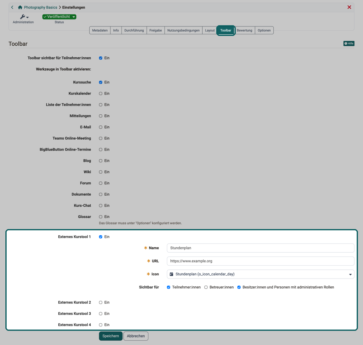The image size is (363, 345).
Task: Select the Nutzungsbedingungen tab
Action: [x=183, y=30]
